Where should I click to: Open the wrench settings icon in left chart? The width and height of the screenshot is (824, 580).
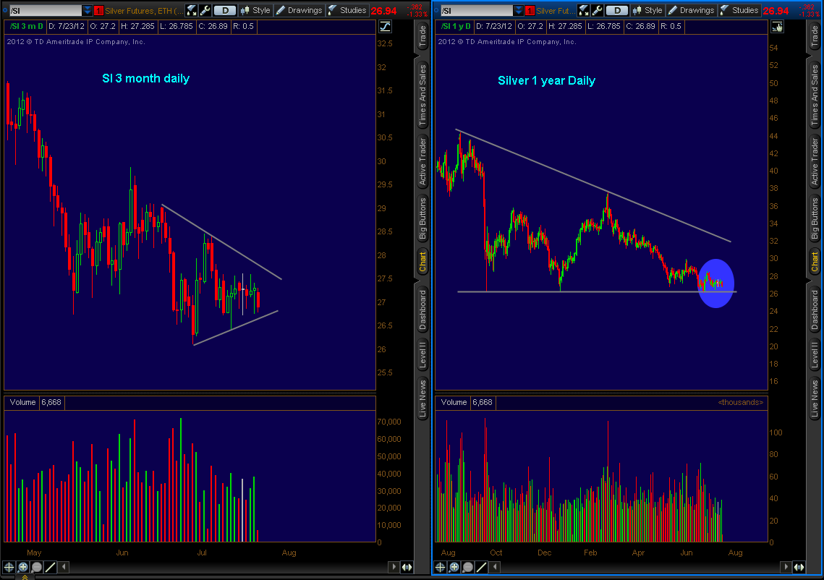coord(205,10)
